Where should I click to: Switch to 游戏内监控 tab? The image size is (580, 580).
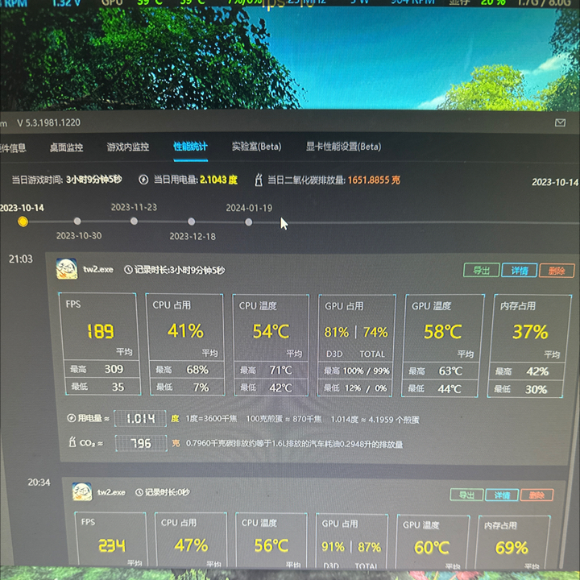128,147
